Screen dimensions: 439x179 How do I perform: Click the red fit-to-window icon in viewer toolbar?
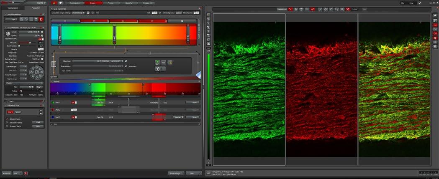348,9
